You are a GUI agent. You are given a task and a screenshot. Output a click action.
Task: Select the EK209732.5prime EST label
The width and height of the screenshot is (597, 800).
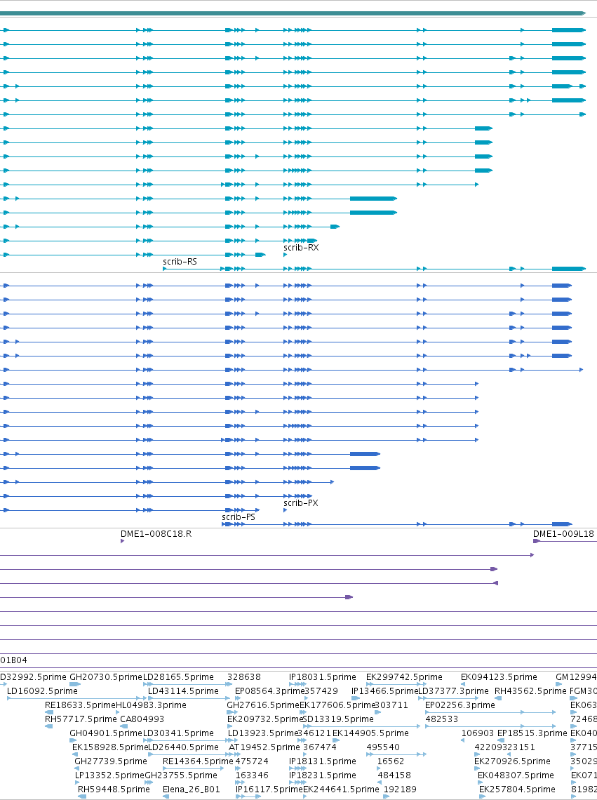(265, 719)
